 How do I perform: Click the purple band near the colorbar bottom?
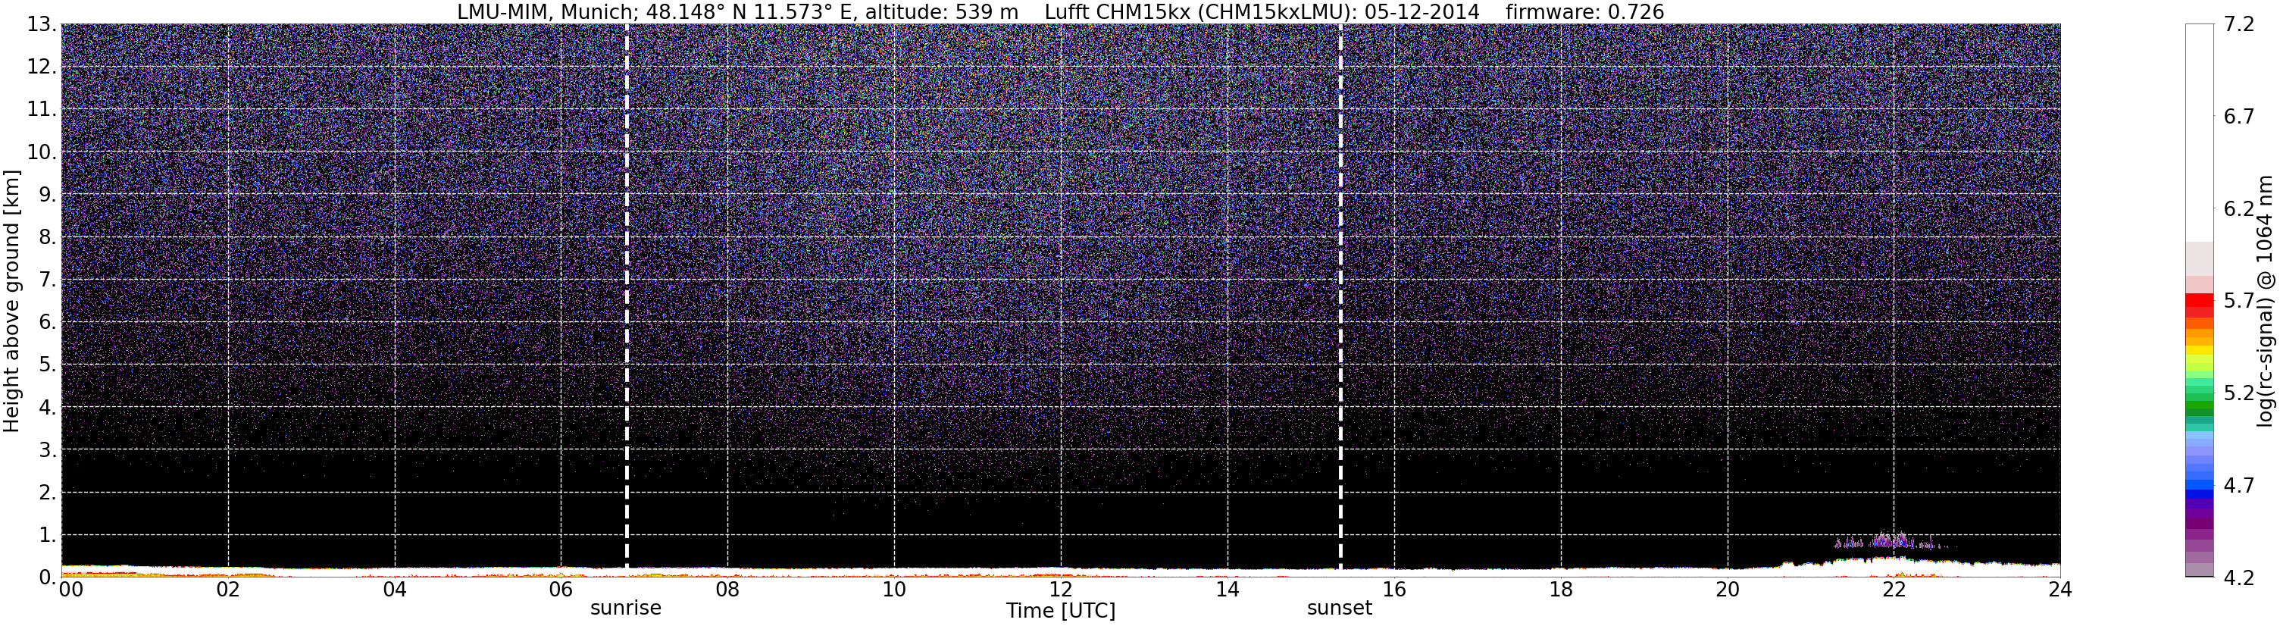(x=2200, y=522)
